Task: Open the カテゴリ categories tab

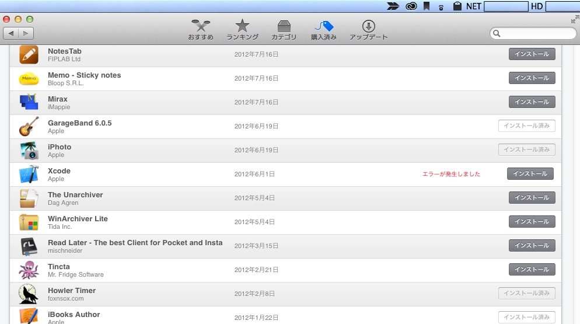Action: pyautogui.click(x=284, y=30)
